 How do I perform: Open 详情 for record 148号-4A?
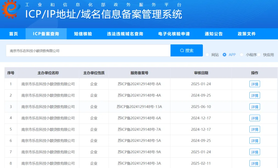click(255, 95)
